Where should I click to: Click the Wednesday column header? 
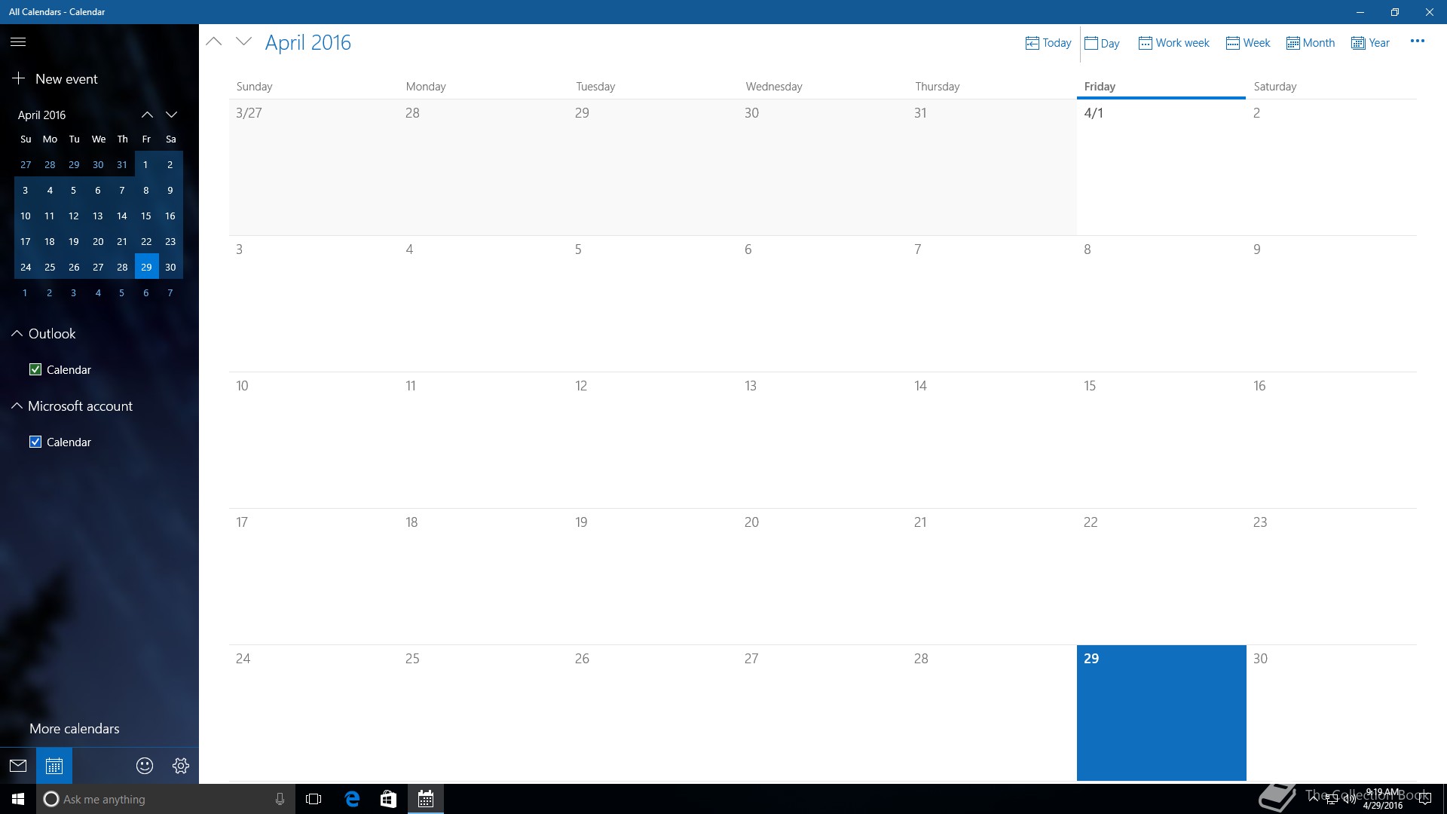774,87
